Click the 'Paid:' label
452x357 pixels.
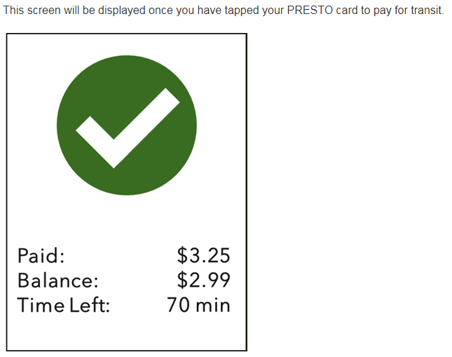41,255
